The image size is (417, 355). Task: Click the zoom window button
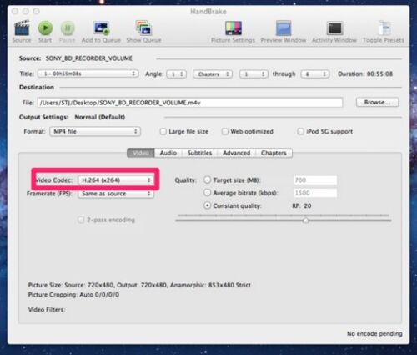pyautogui.click(x=36, y=11)
